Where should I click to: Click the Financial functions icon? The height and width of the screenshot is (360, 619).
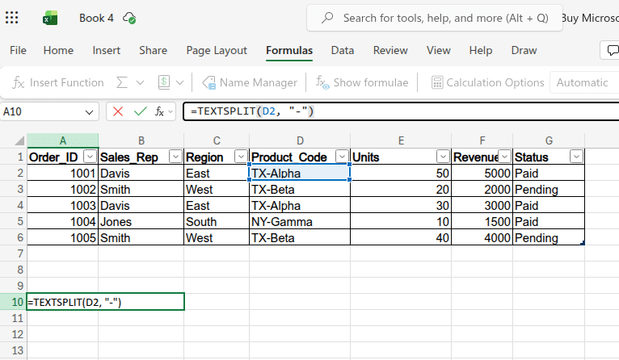[x=163, y=82]
